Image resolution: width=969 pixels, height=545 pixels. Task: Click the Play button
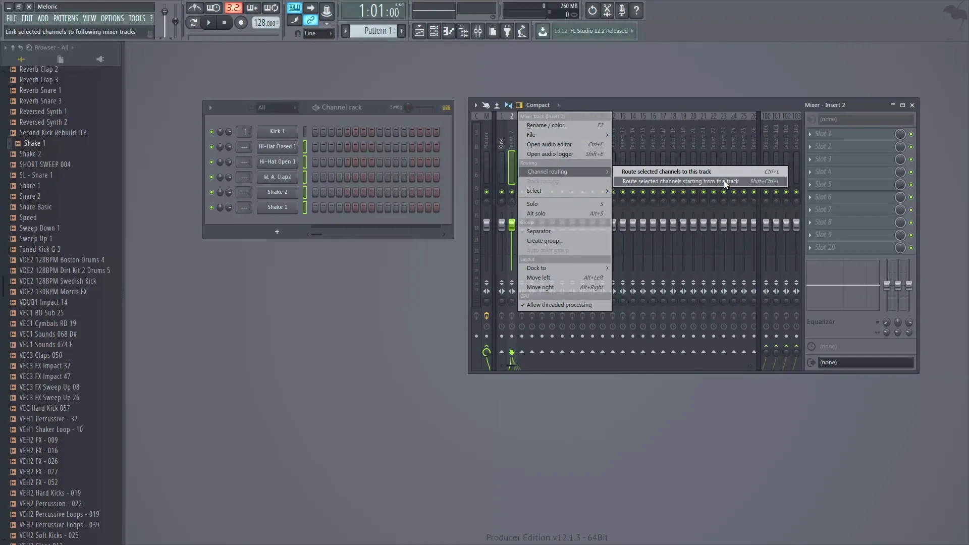tap(208, 22)
